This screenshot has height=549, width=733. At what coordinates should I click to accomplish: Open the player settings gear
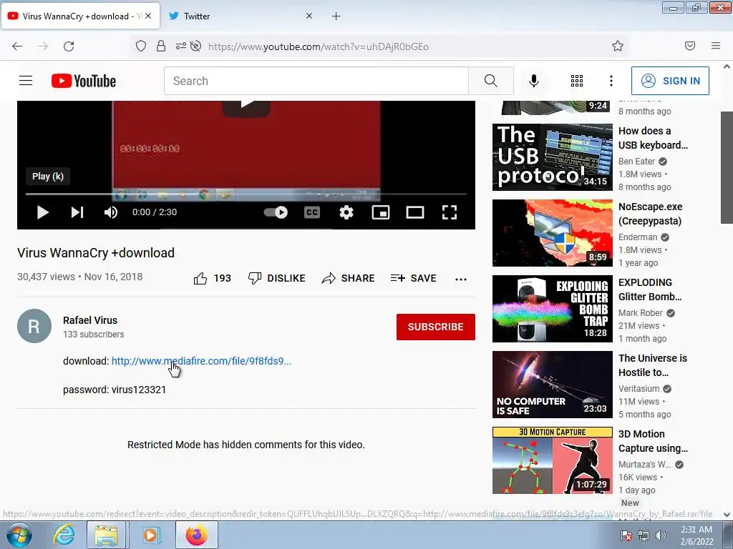[x=346, y=212]
